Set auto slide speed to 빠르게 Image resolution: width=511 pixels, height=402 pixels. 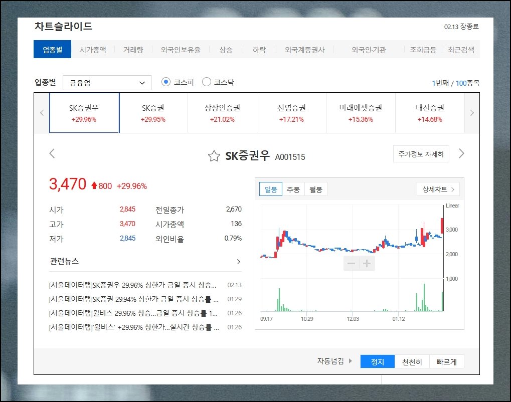(x=446, y=361)
